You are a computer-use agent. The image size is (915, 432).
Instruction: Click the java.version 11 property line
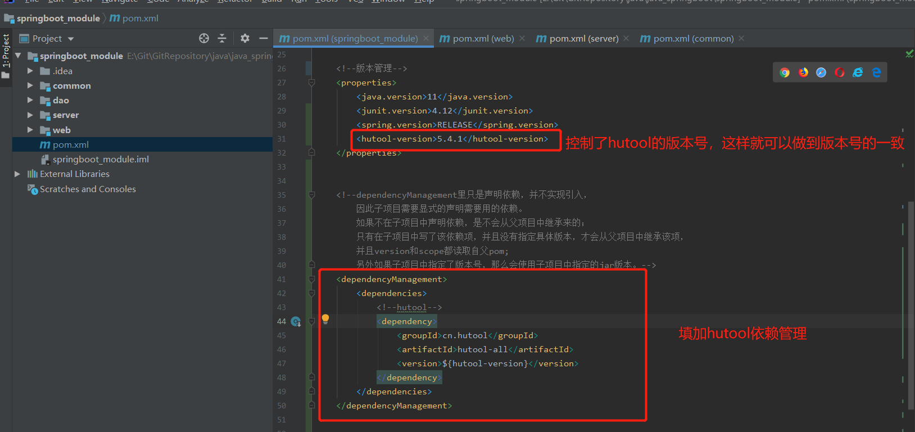pos(434,97)
